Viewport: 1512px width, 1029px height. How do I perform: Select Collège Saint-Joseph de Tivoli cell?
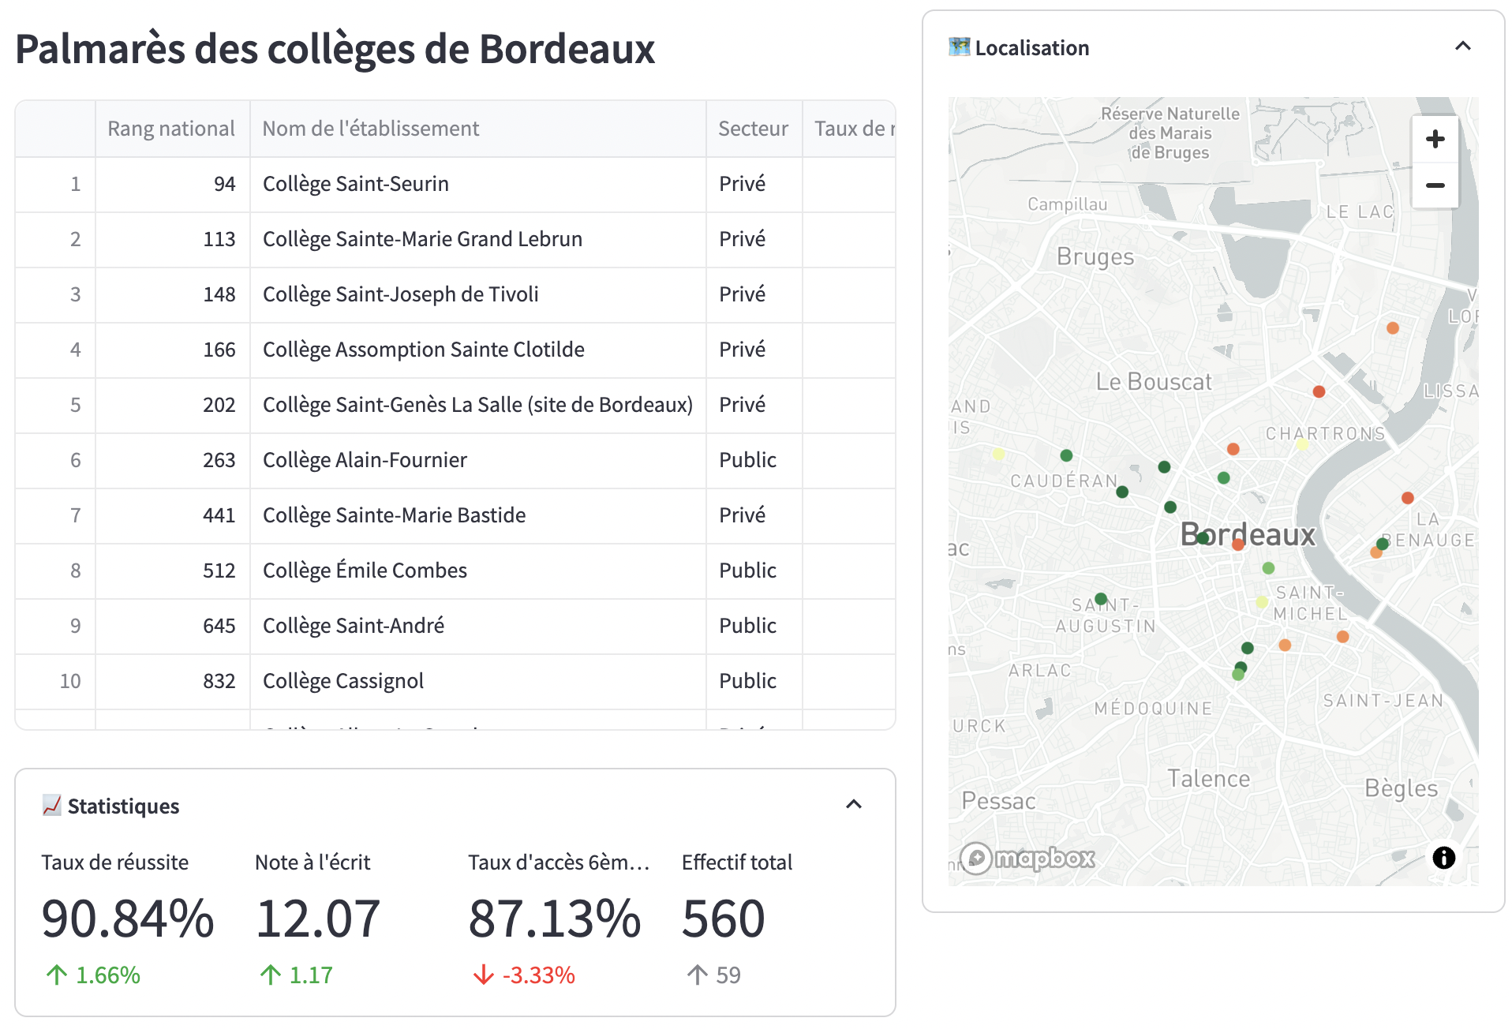coord(477,294)
